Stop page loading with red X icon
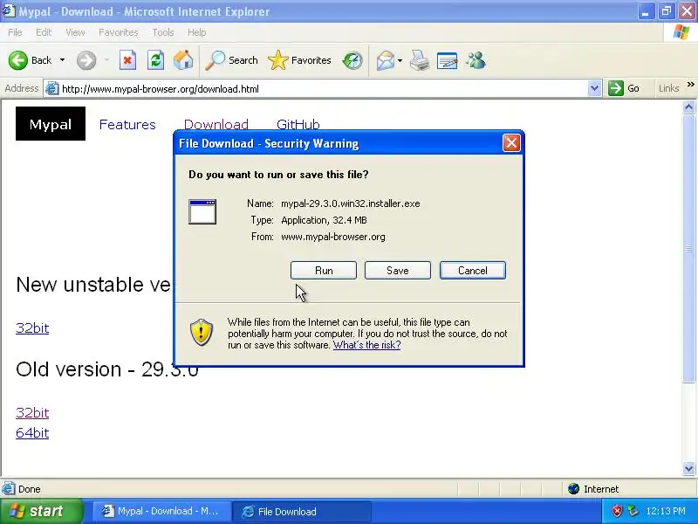Image resolution: width=698 pixels, height=524 pixels. point(127,60)
